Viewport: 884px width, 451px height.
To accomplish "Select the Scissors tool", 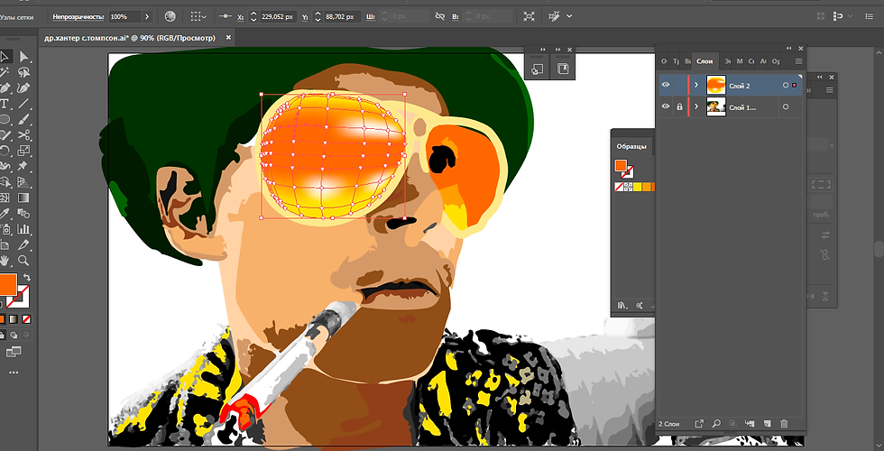I will 23,134.
